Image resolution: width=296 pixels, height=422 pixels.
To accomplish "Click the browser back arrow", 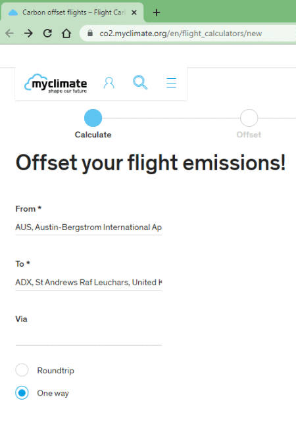I will 10,34.
